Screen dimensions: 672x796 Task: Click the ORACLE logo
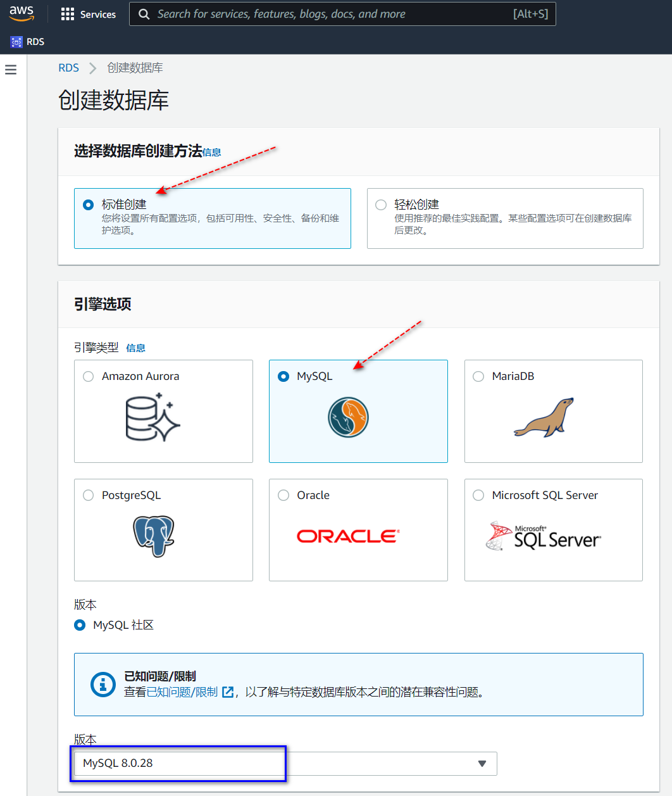348,536
